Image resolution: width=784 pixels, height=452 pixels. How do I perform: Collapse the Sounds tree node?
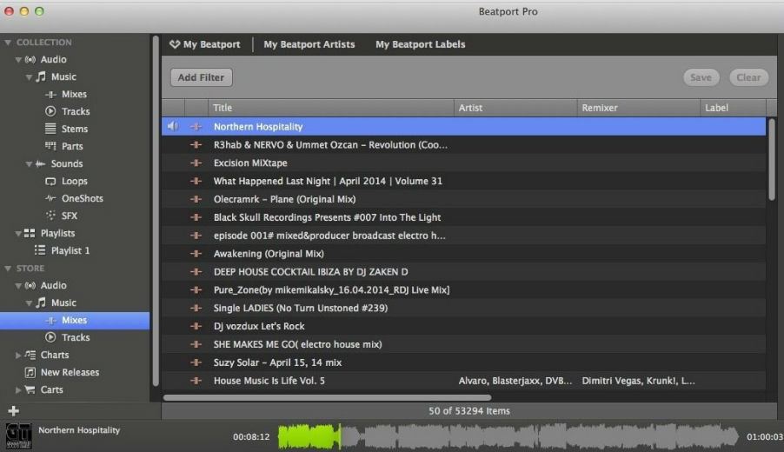click(29, 164)
